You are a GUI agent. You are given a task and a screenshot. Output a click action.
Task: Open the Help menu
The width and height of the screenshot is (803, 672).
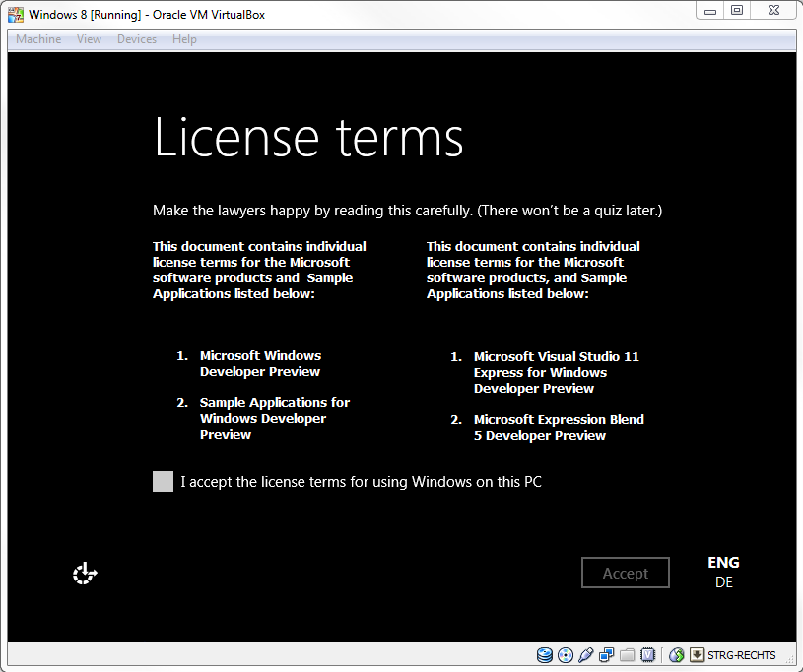coord(184,39)
